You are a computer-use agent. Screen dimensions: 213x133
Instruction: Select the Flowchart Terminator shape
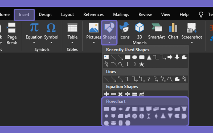[163, 109]
